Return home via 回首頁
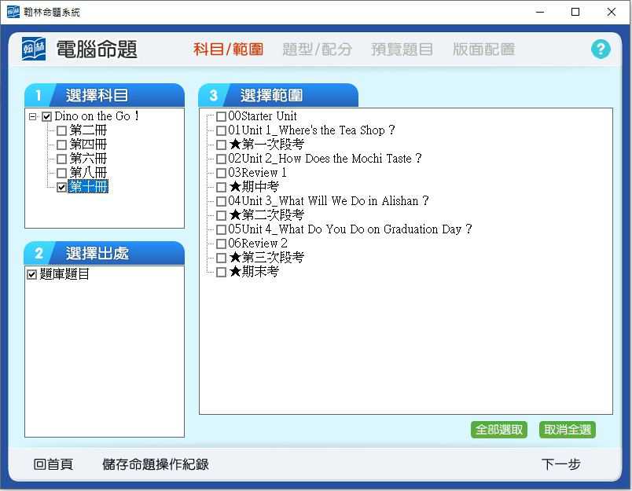This screenshot has height=491, width=632. [53, 464]
